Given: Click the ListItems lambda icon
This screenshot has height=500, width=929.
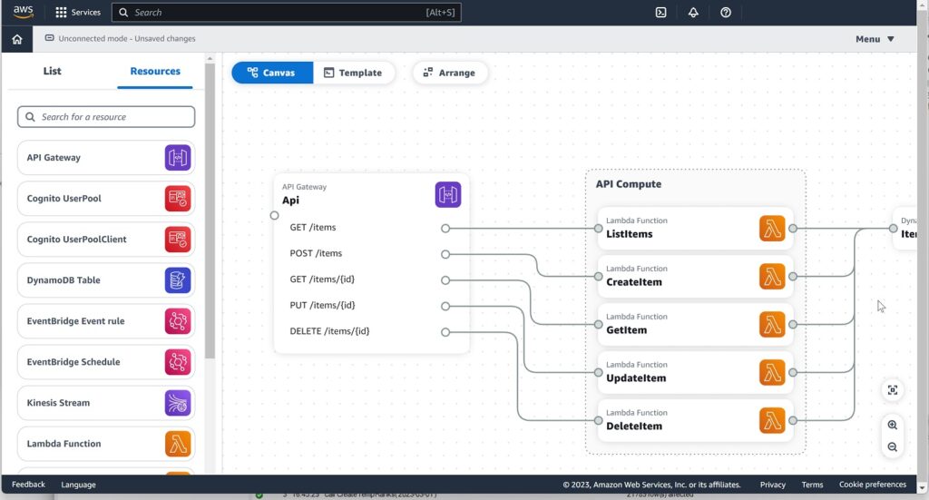Looking at the screenshot, I should (772, 229).
